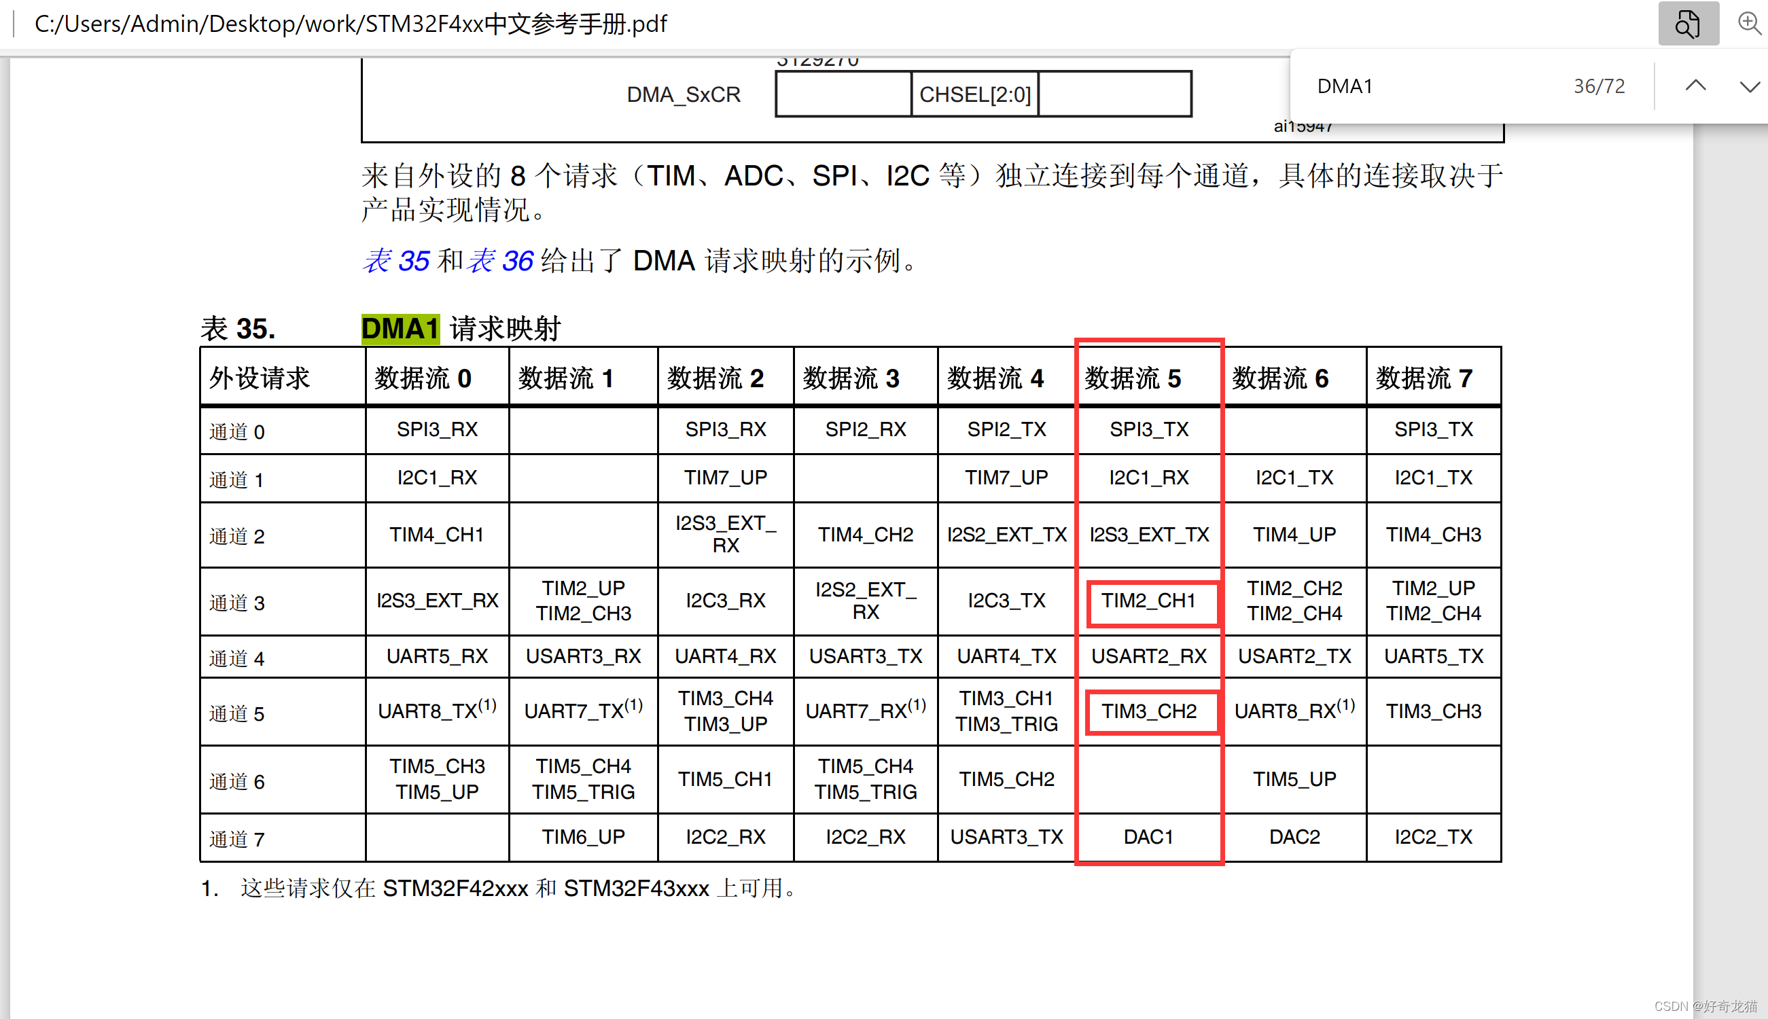Viewport: 1768px width, 1019px height.
Task: Click the 36/72 match counter
Action: click(1599, 86)
